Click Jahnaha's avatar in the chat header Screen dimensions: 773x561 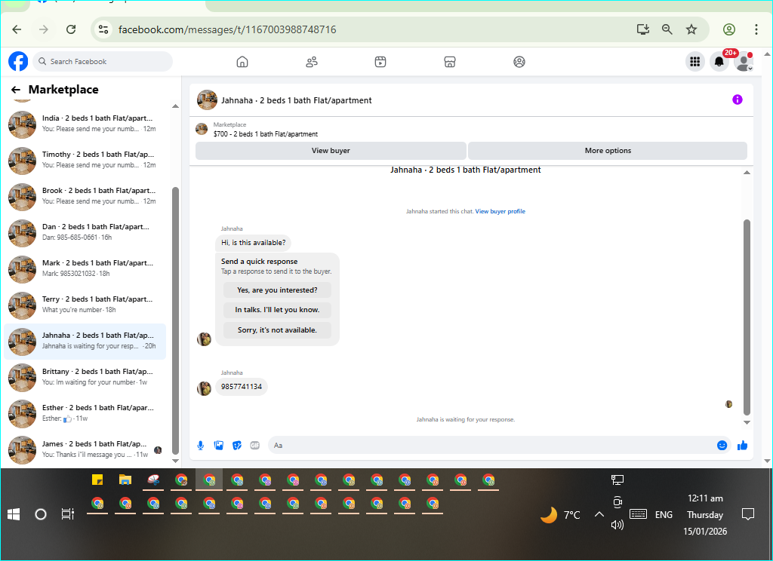pos(207,100)
